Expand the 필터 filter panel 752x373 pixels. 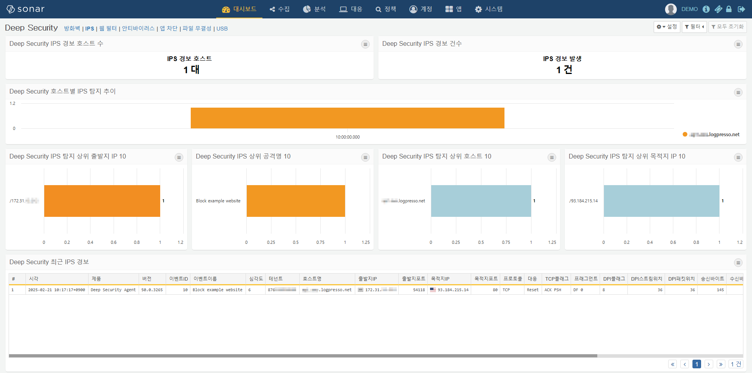pyautogui.click(x=694, y=27)
